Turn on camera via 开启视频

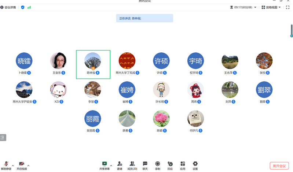click(x=22, y=166)
